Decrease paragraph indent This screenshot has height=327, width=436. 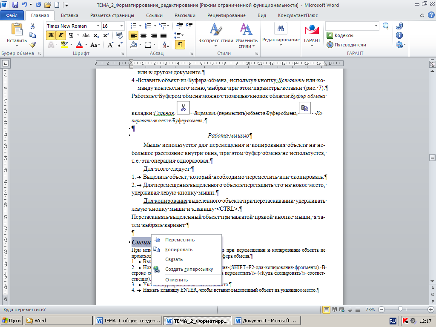pyautogui.click(x=180, y=26)
